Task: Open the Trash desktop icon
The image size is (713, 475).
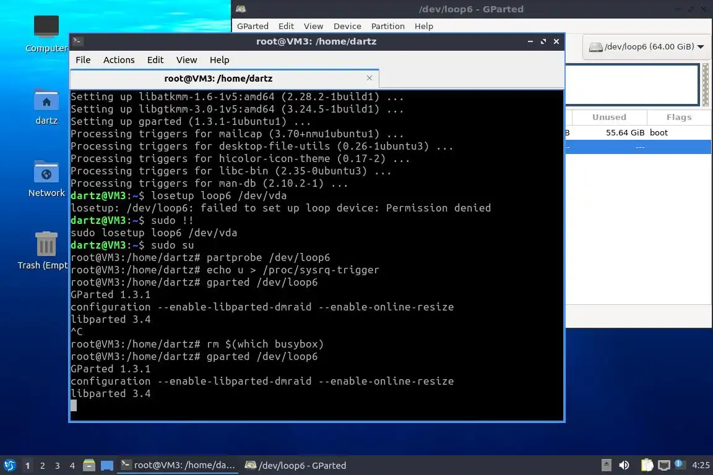Action: click(x=44, y=250)
